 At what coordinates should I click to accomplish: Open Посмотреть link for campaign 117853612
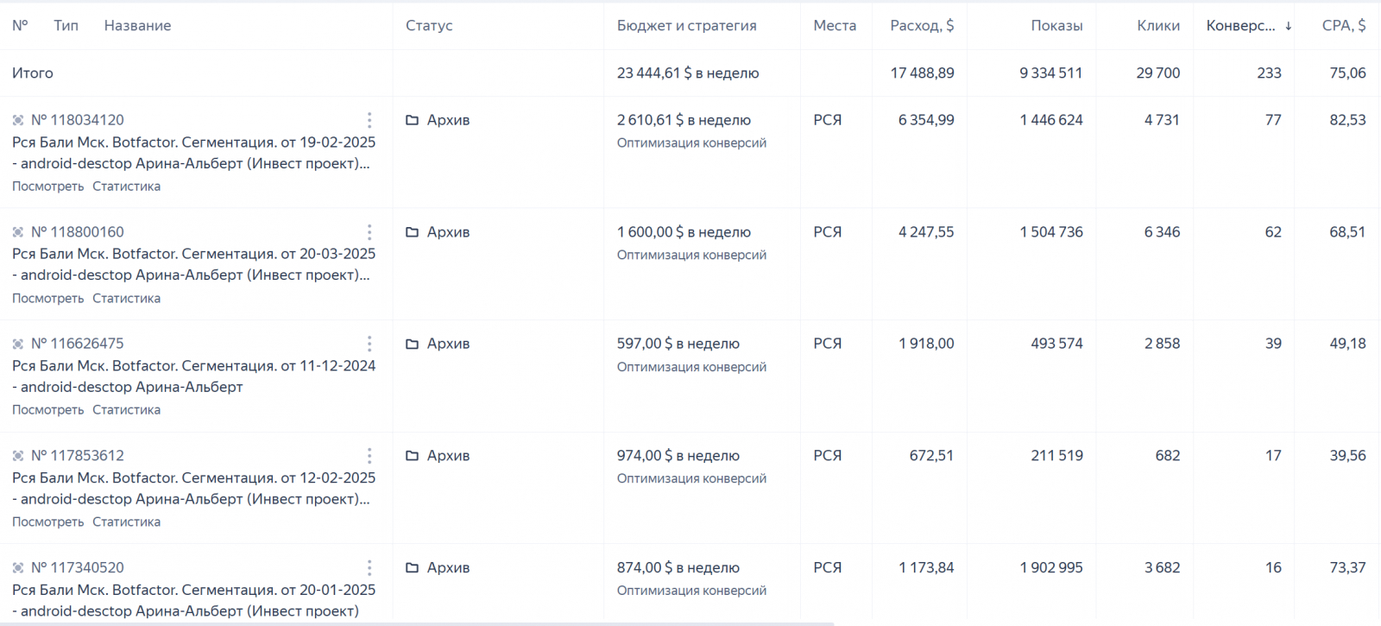pyautogui.click(x=48, y=522)
